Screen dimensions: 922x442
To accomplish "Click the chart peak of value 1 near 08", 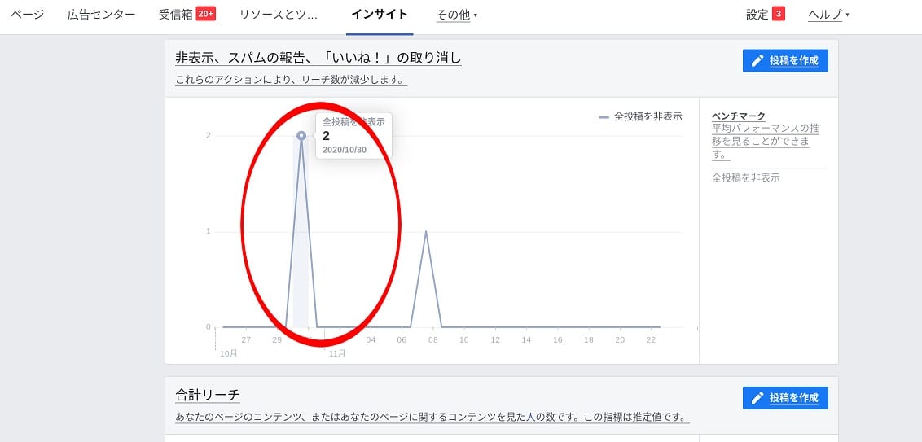I will (x=426, y=231).
